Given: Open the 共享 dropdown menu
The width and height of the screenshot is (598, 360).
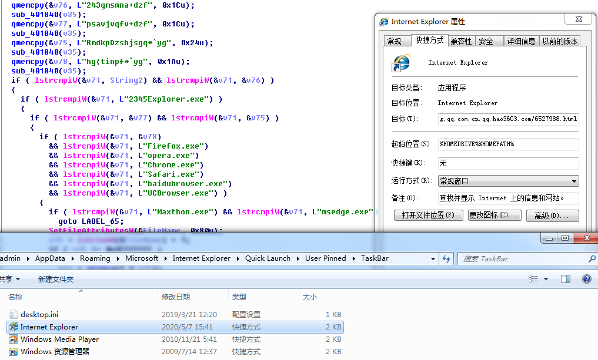Looking at the screenshot, I should 11,279.
